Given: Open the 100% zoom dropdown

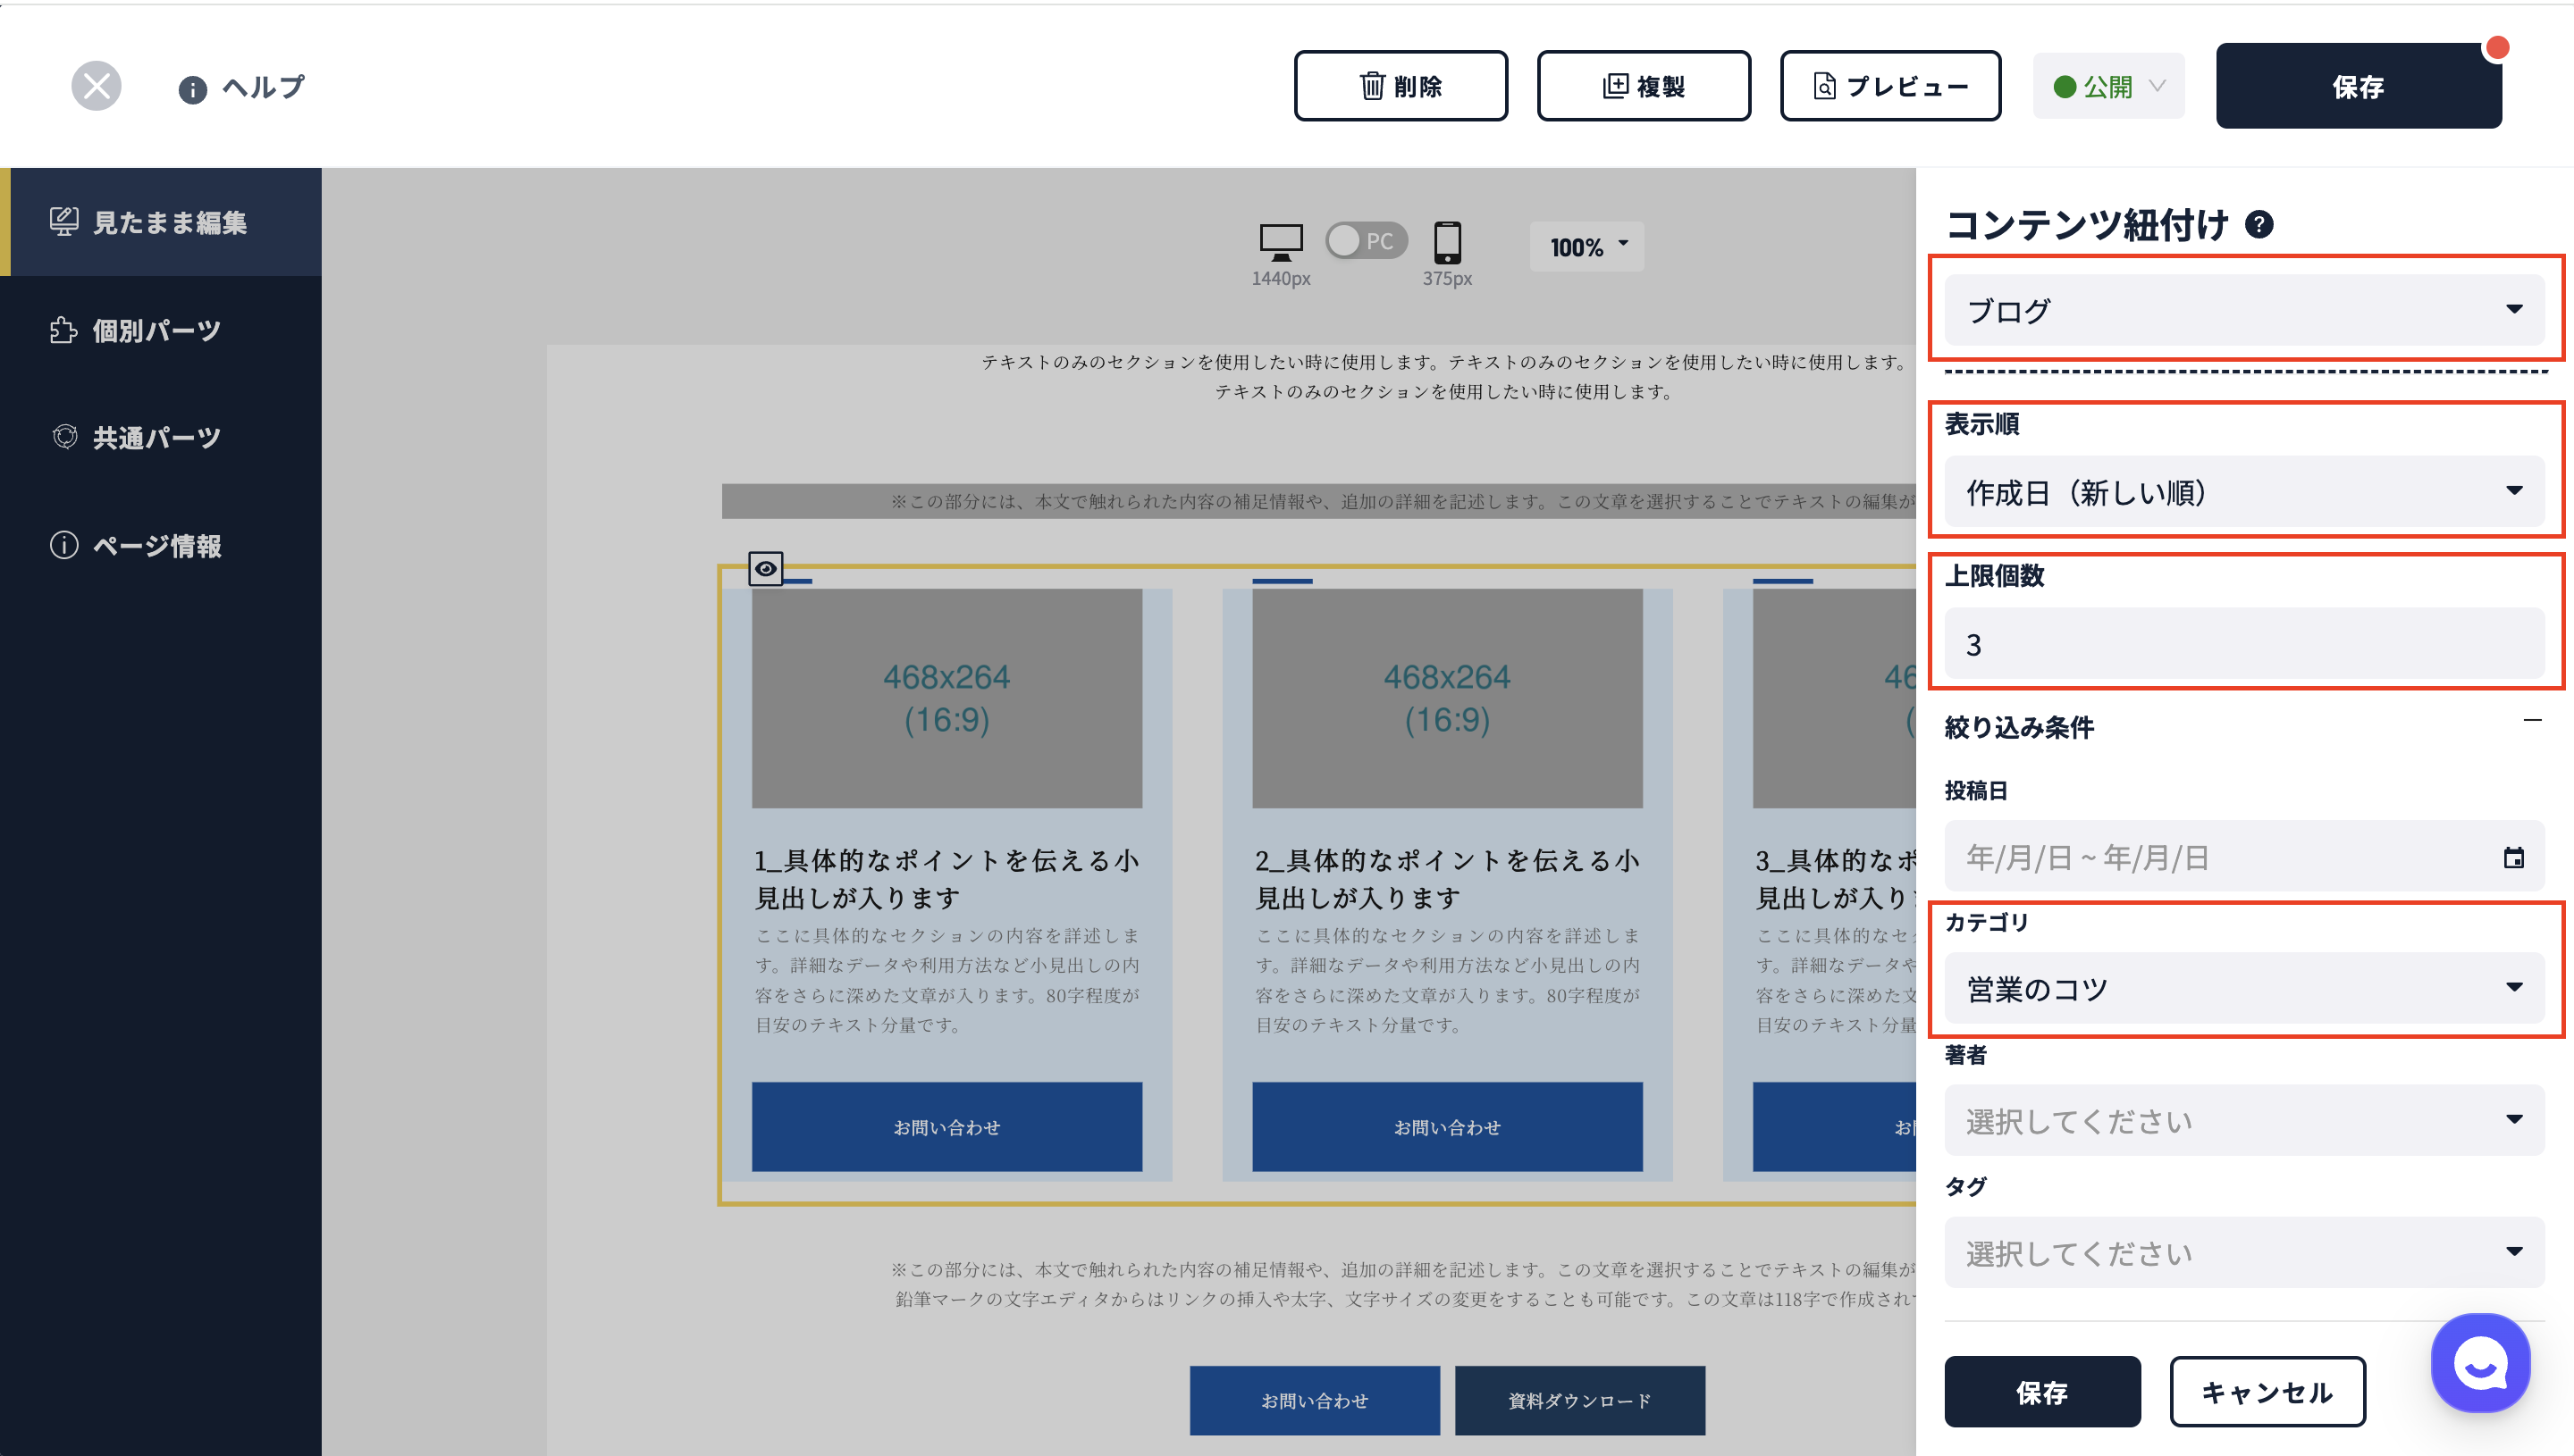Looking at the screenshot, I should pyautogui.click(x=1587, y=246).
